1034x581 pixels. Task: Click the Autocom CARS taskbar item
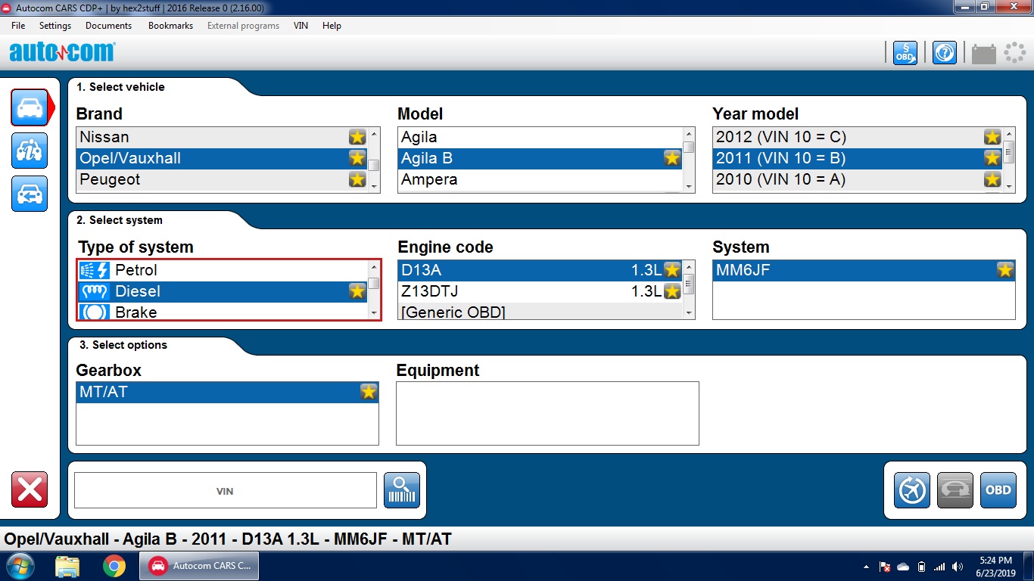click(199, 566)
